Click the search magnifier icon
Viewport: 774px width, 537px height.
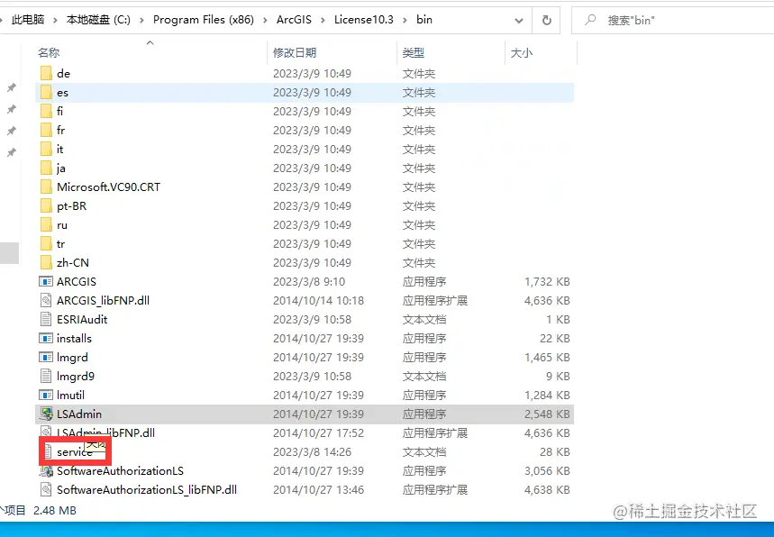pos(590,20)
